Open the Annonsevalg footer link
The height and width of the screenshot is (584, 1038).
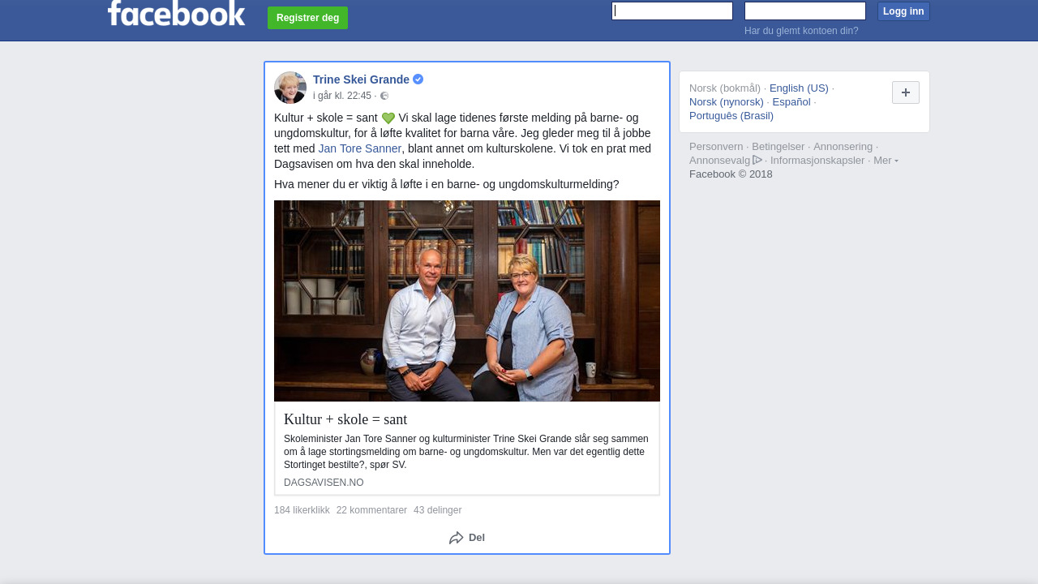coord(719,161)
